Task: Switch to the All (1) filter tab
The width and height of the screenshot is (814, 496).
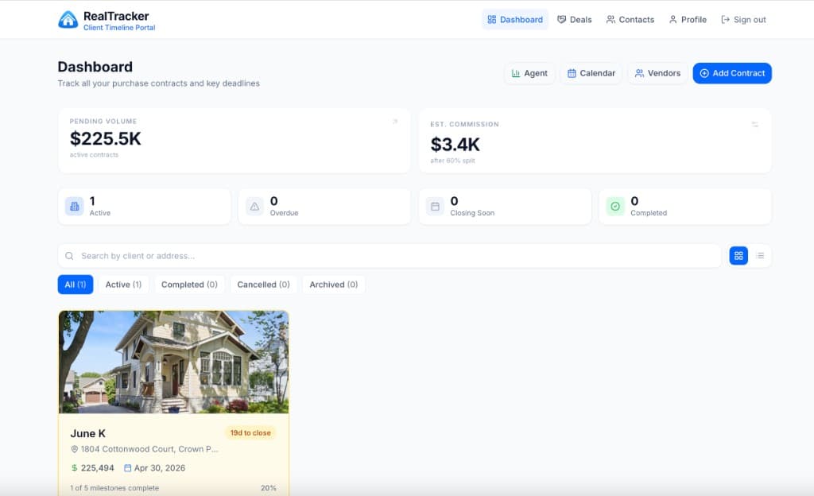Action: [75, 284]
